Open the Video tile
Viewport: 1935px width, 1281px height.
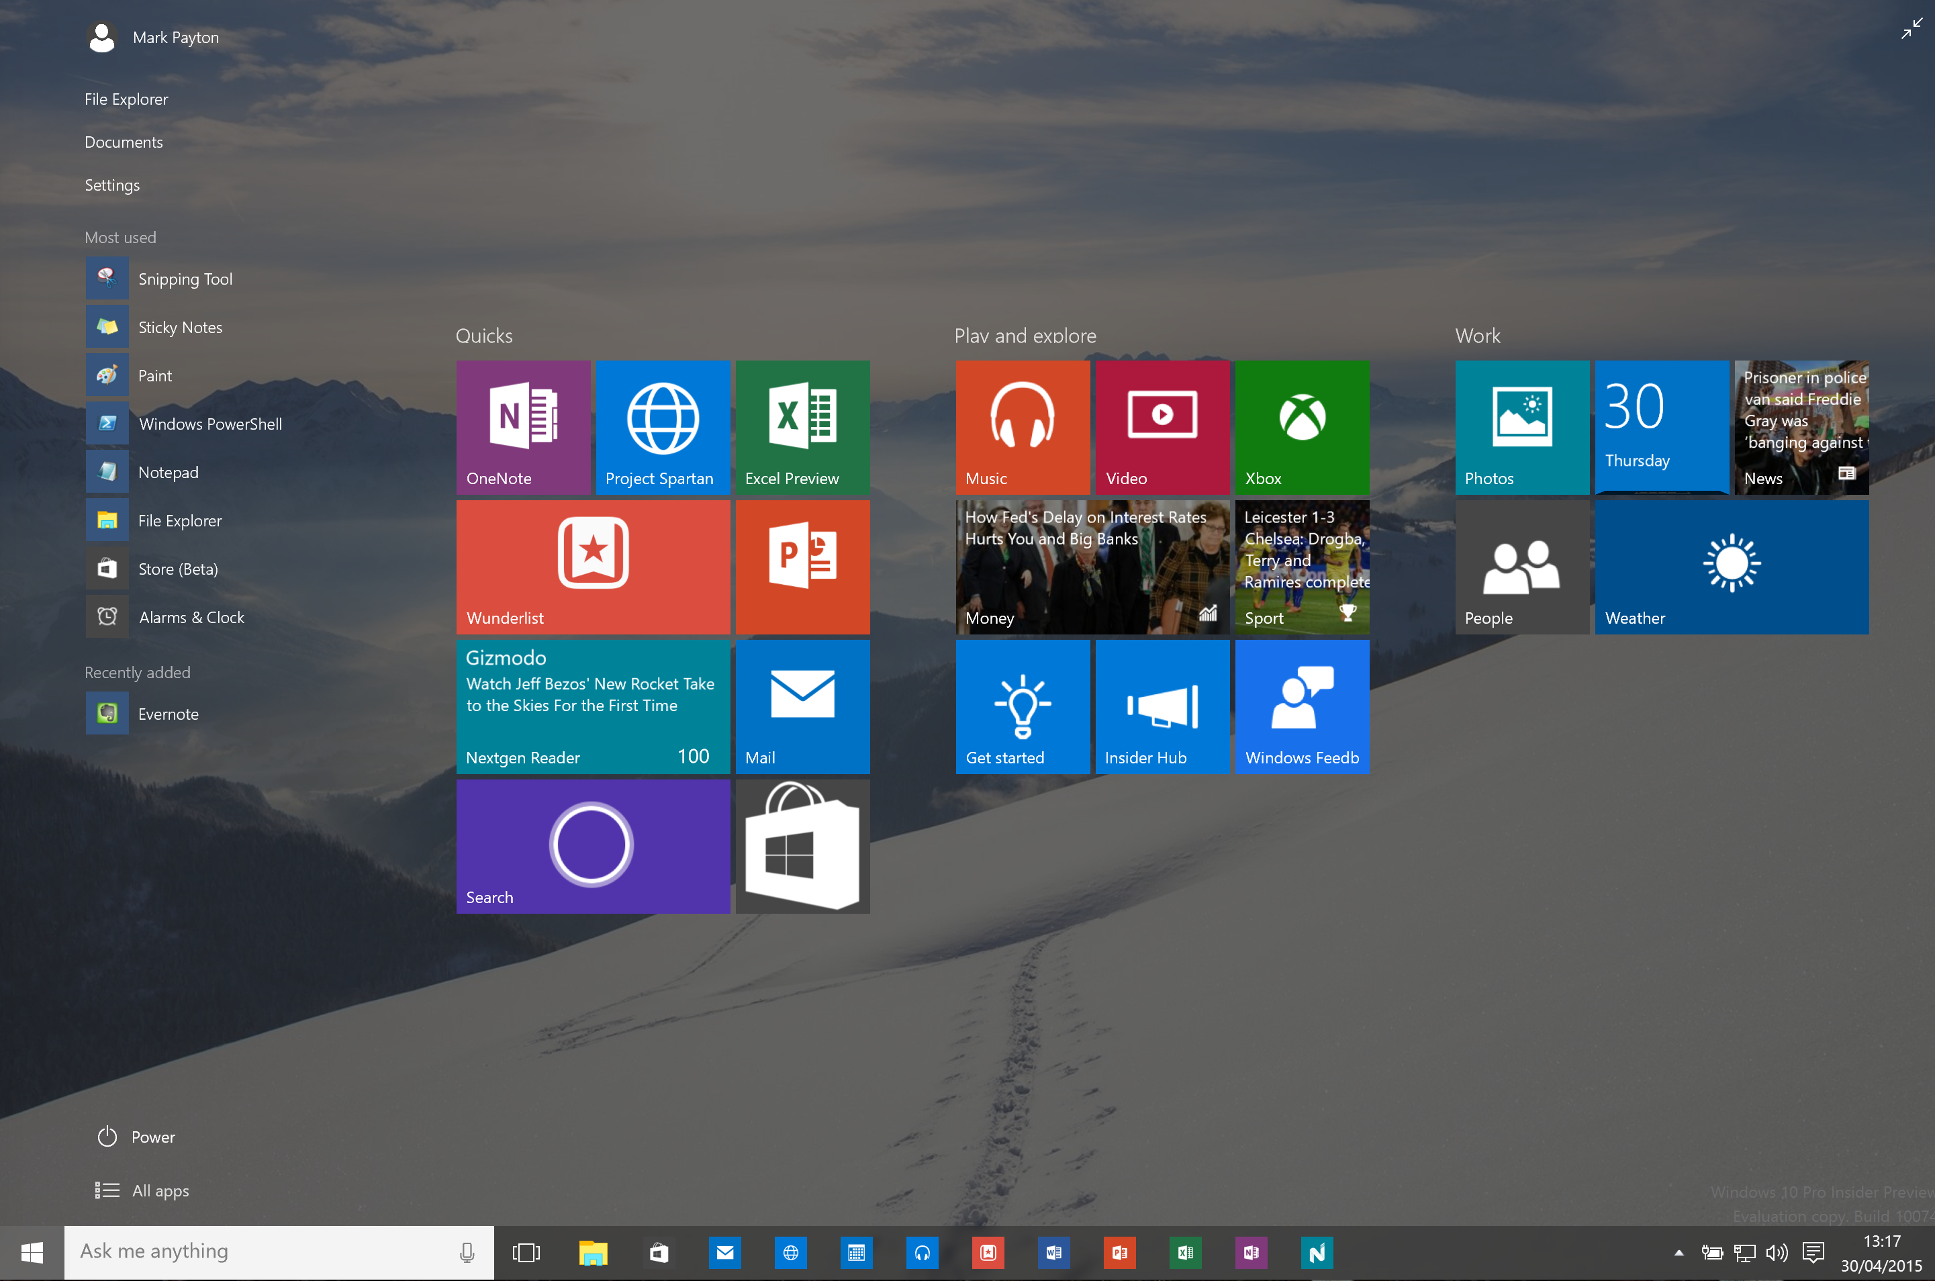[1162, 427]
